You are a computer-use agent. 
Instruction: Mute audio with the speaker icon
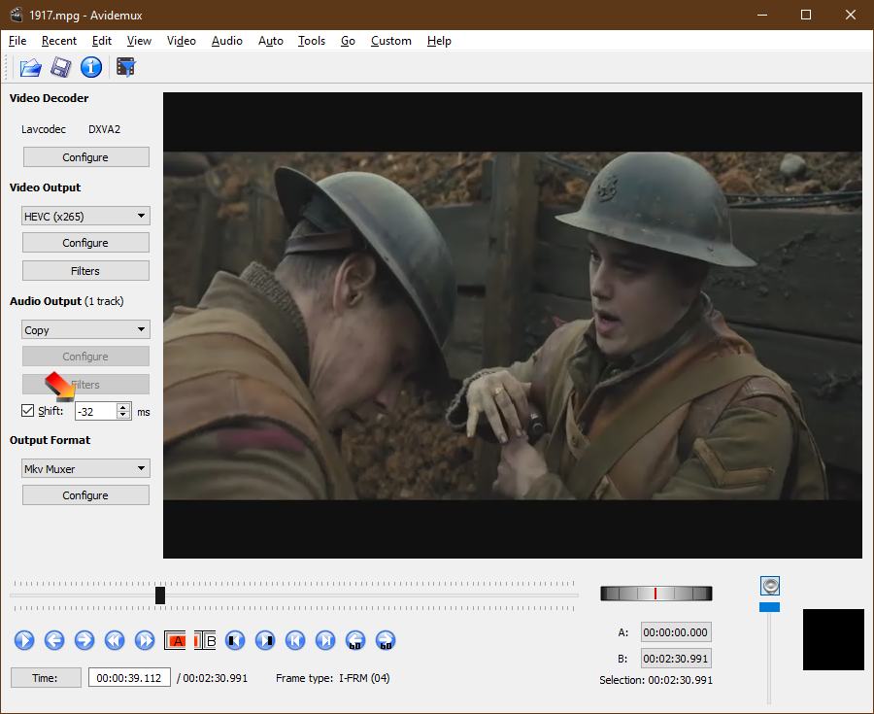[x=770, y=586]
